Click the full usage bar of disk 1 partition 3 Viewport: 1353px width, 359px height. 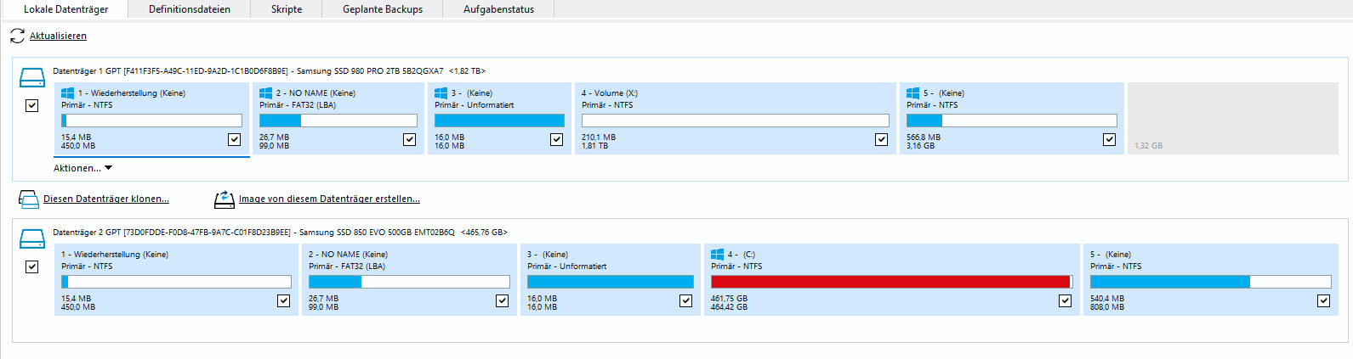[499, 121]
